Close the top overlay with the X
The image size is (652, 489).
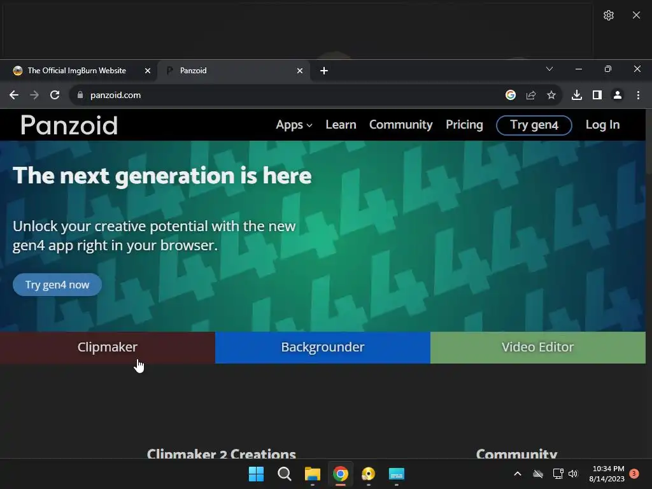[x=636, y=15]
